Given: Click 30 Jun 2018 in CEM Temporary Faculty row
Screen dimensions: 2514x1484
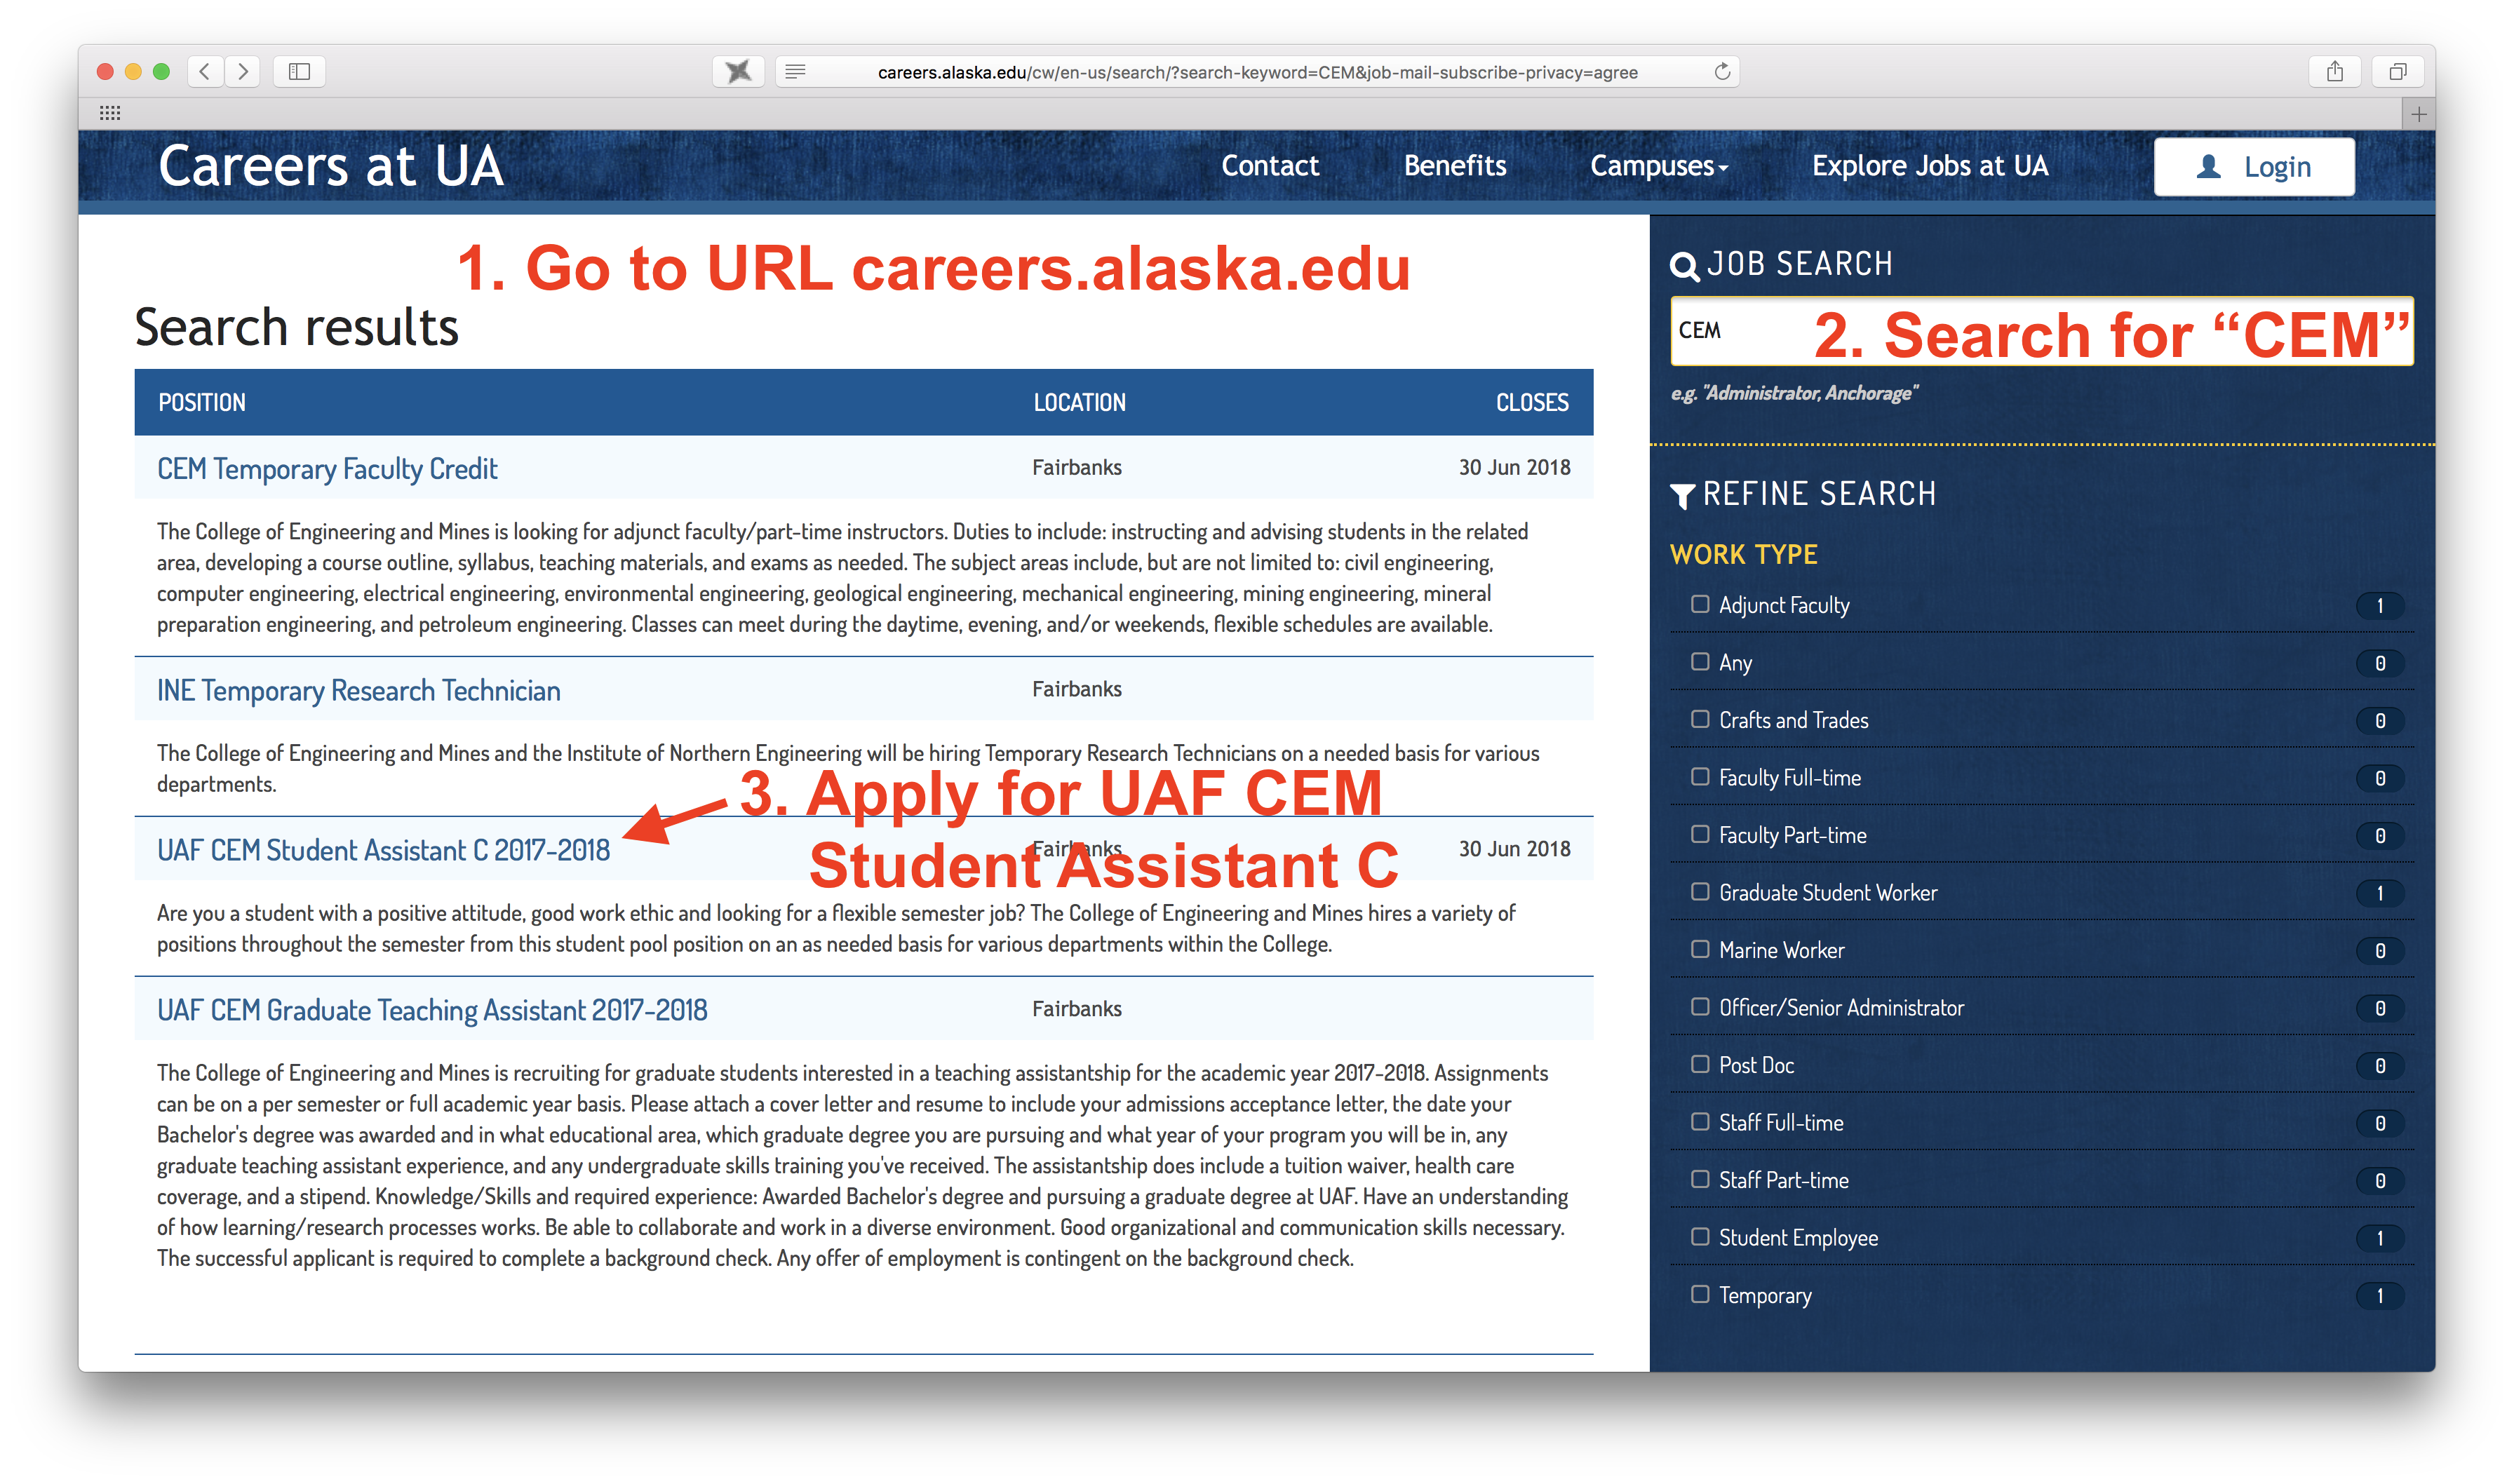Looking at the screenshot, I should [x=1514, y=468].
